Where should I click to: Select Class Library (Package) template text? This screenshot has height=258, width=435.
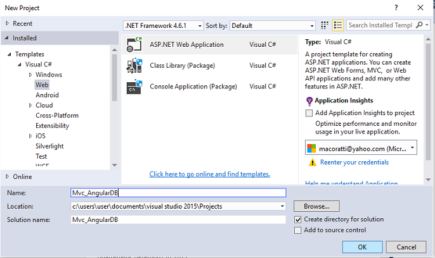[182, 66]
